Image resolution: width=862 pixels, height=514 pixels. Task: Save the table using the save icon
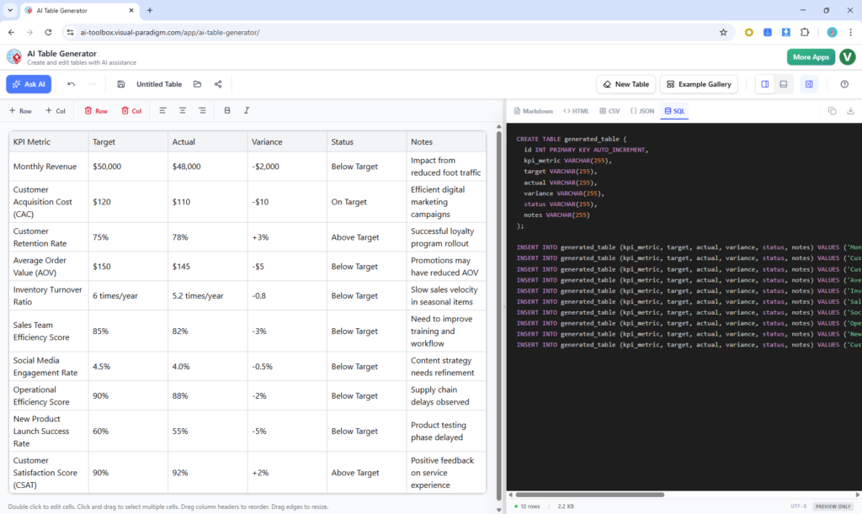[120, 84]
